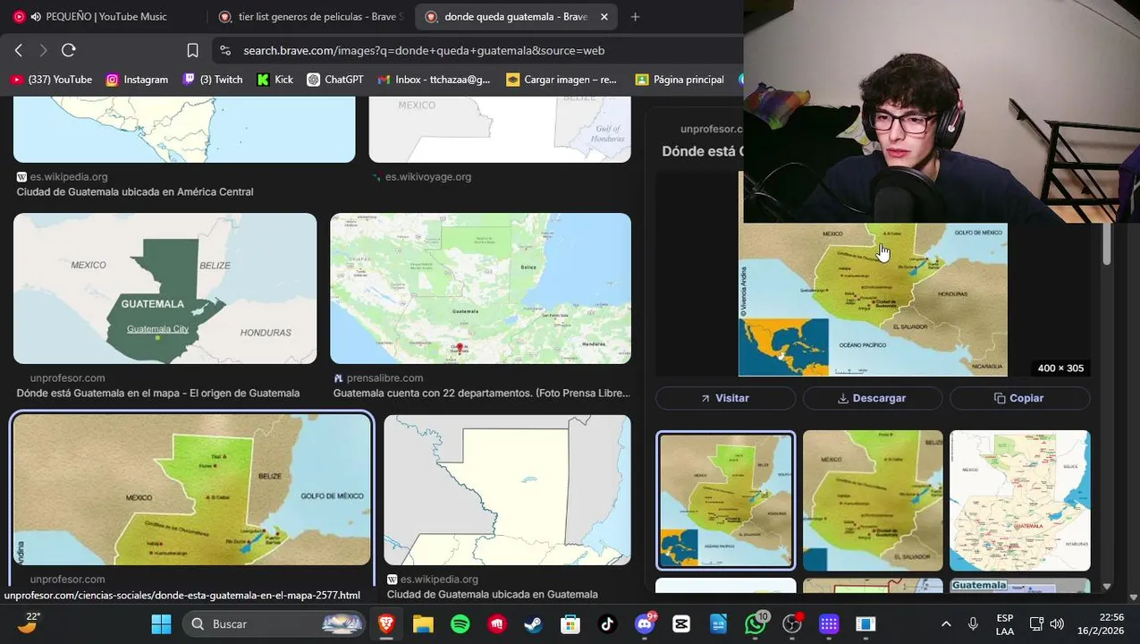Click the es.wikivoyage.org source link

click(x=427, y=177)
